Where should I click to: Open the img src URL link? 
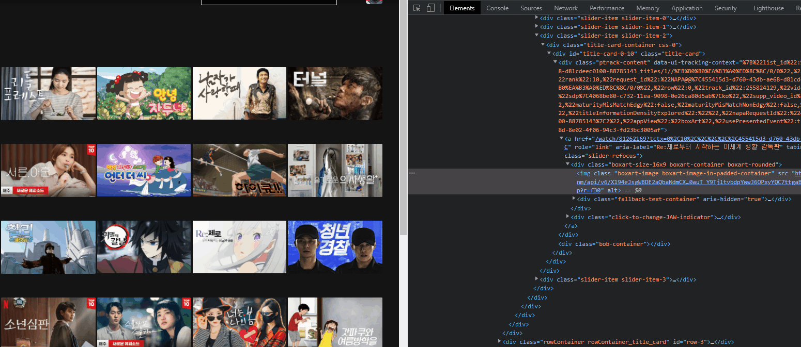[689, 181]
